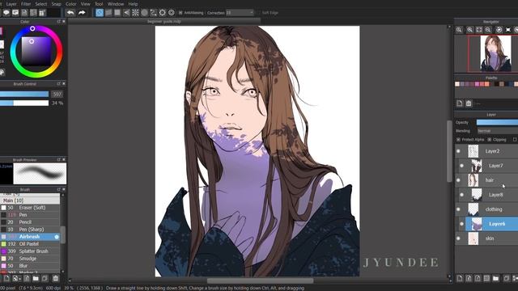The height and width of the screenshot is (291, 518).
Task: Click Navigator fit-to-window icon
Action: pyautogui.click(x=479, y=30)
